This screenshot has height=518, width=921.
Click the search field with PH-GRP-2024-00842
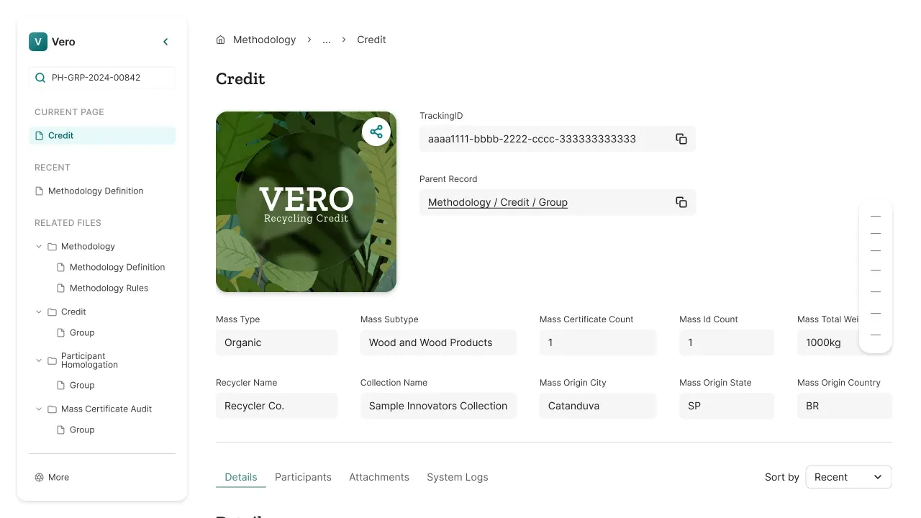pos(102,78)
